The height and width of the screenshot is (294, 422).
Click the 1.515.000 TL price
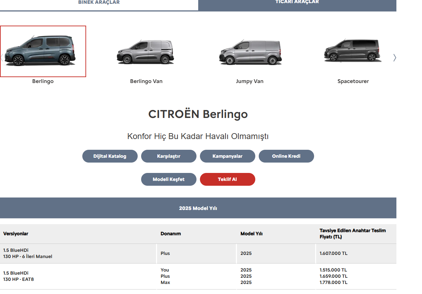point(333,270)
